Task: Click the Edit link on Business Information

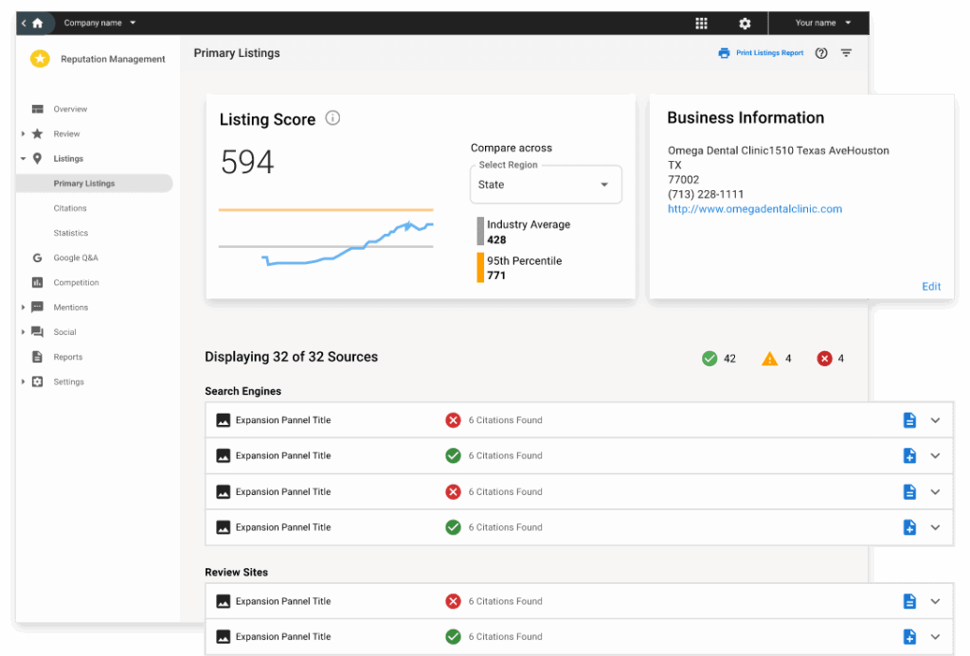Action: click(x=931, y=286)
